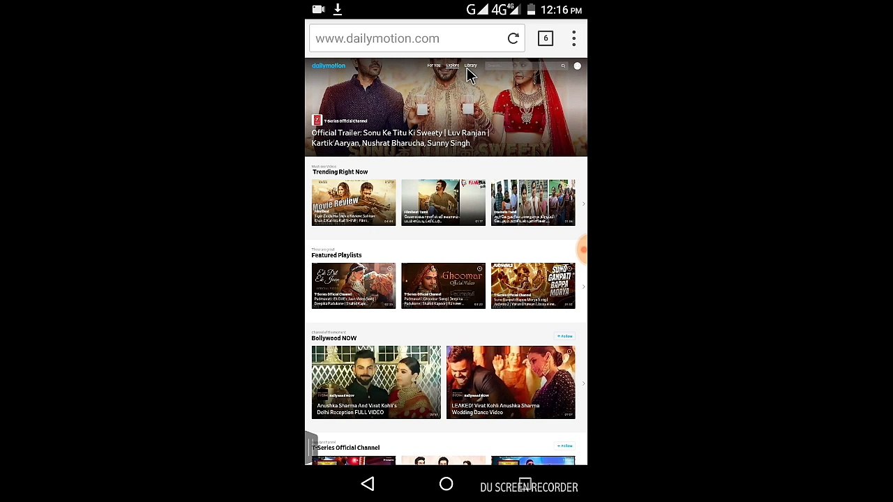The height and width of the screenshot is (502, 893).
Task: Click the round corner icon on LEAKED video thumbnail
Action: [x=569, y=352]
